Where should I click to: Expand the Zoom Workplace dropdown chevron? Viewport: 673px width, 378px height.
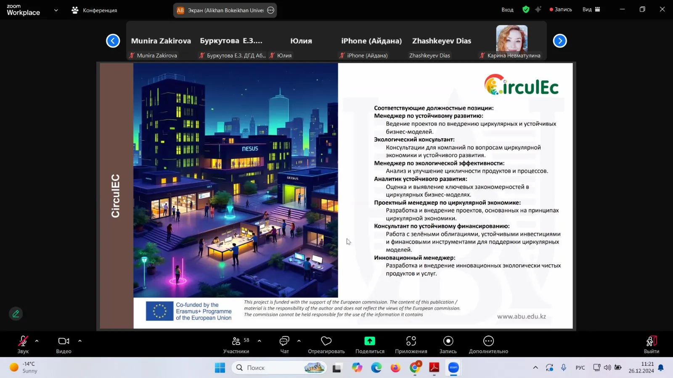pyautogui.click(x=56, y=10)
